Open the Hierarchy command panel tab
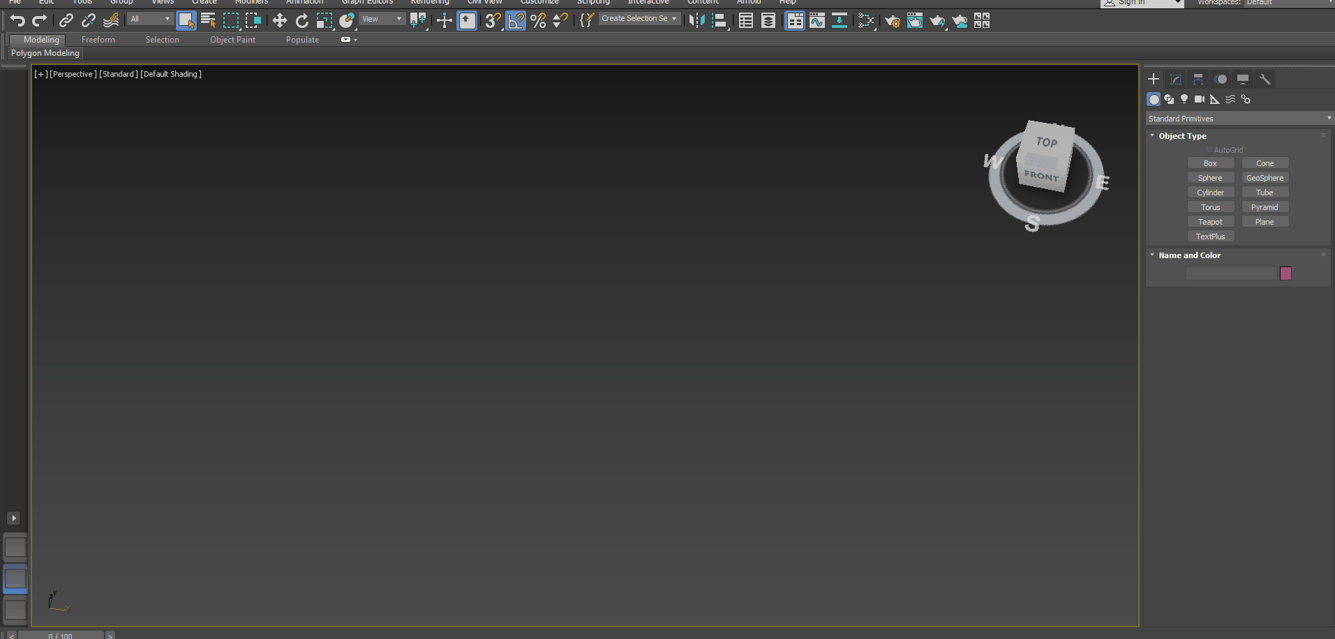The height and width of the screenshot is (639, 1335). click(x=1198, y=79)
